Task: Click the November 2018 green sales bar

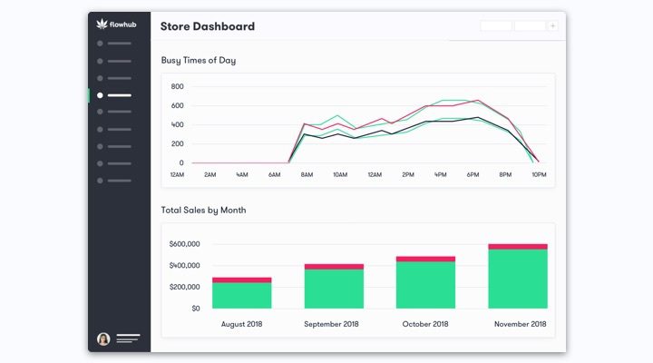Action: (x=518, y=279)
